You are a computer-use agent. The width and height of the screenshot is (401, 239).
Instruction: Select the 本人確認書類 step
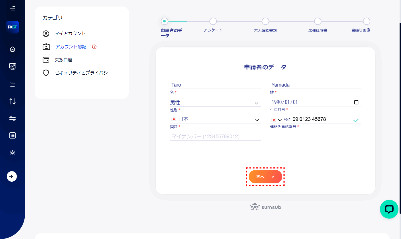point(265,21)
